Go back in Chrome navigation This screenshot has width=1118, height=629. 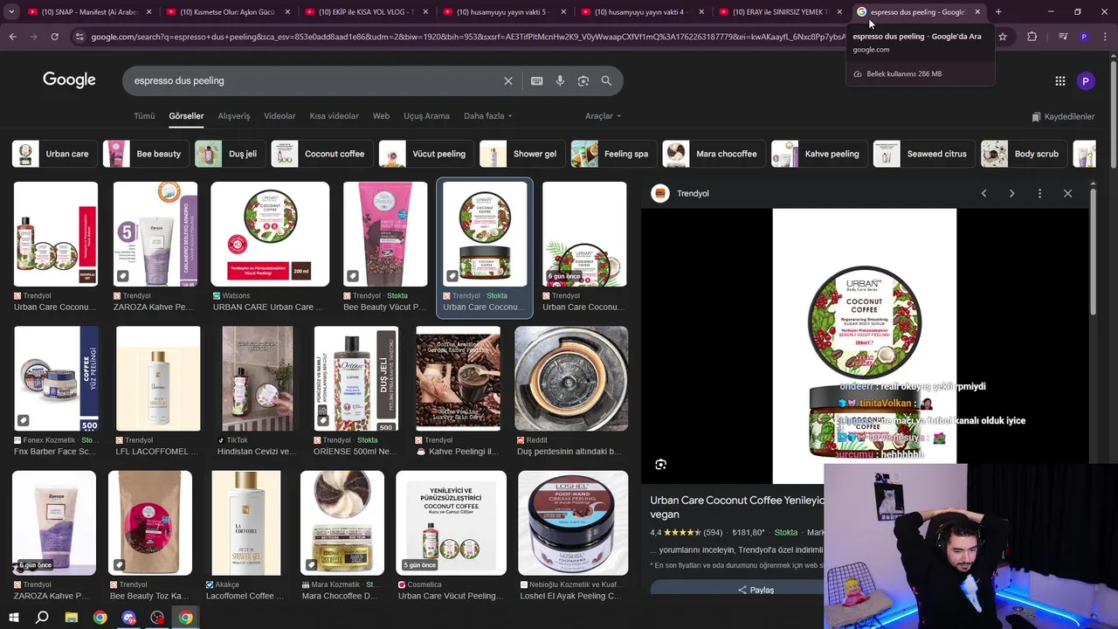tap(13, 37)
